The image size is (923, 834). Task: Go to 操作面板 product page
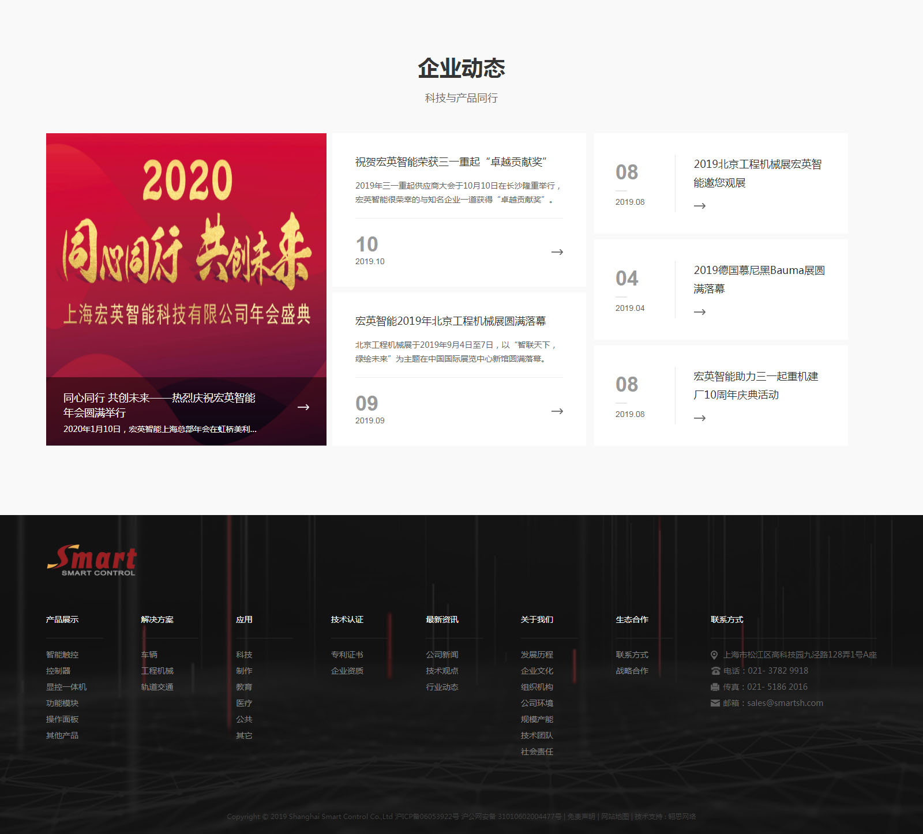(62, 719)
